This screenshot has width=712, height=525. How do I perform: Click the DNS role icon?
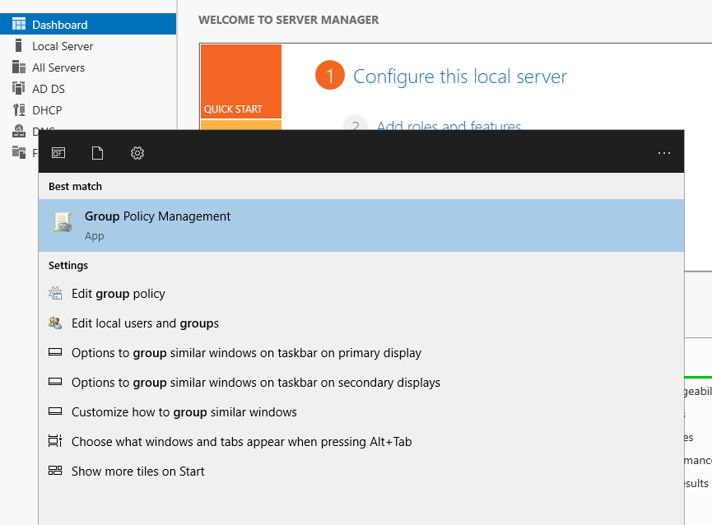click(x=19, y=131)
